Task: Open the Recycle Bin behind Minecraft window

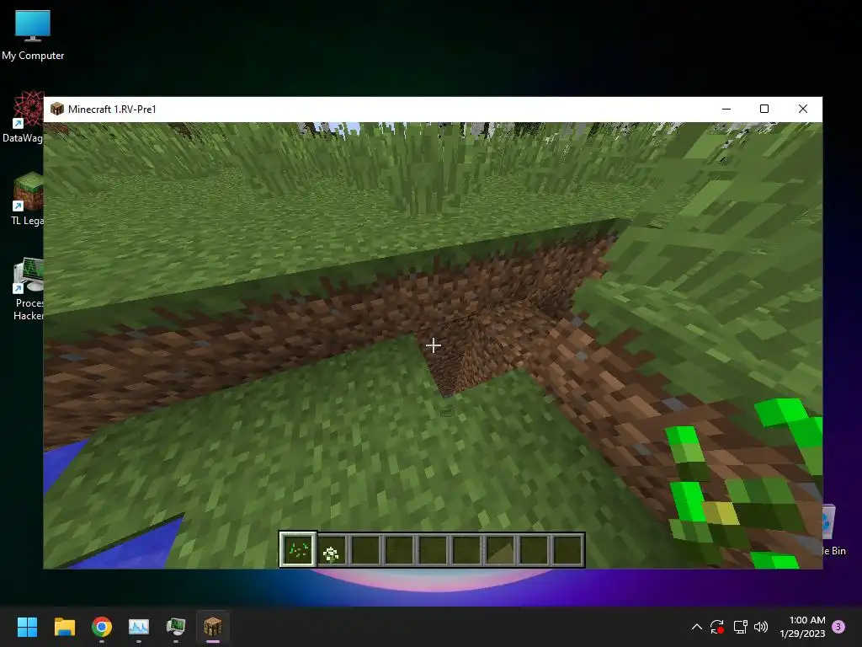Action: 834,531
